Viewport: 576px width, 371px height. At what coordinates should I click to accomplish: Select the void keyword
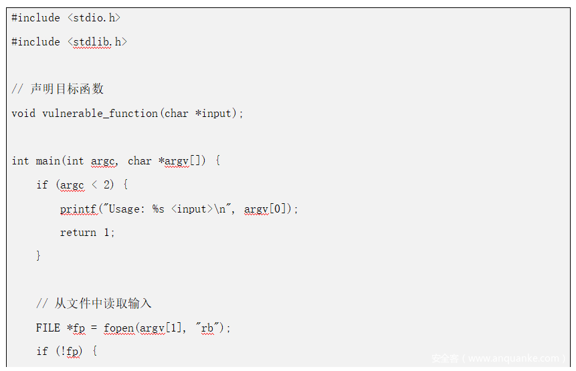click(23, 114)
